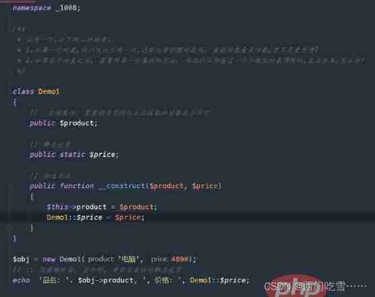This screenshot has height=297, width=375.
Task: Click the red php logo watermark
Action: (x=296, y=286)
